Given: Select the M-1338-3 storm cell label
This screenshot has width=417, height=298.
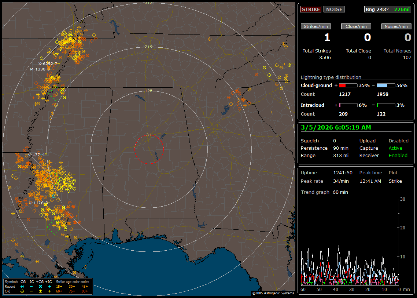Looking at the screenshot, I should 40,69.
